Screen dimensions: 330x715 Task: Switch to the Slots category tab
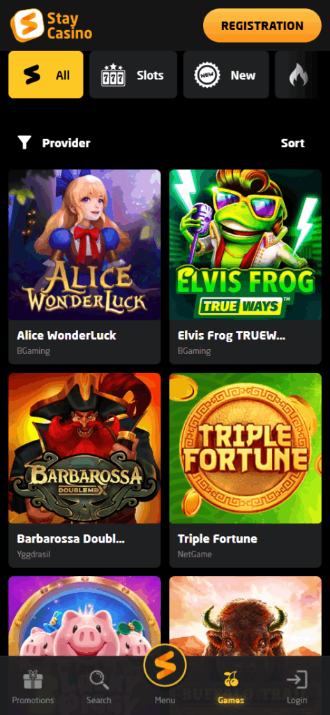pyautogui.click(x=133, y=75)
